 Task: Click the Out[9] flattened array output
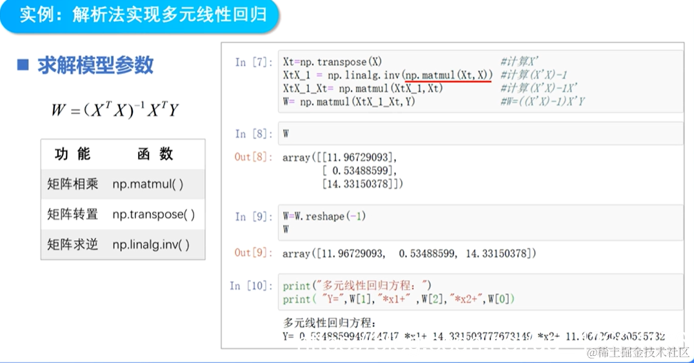pyautogui.click(x=410, y=254)
